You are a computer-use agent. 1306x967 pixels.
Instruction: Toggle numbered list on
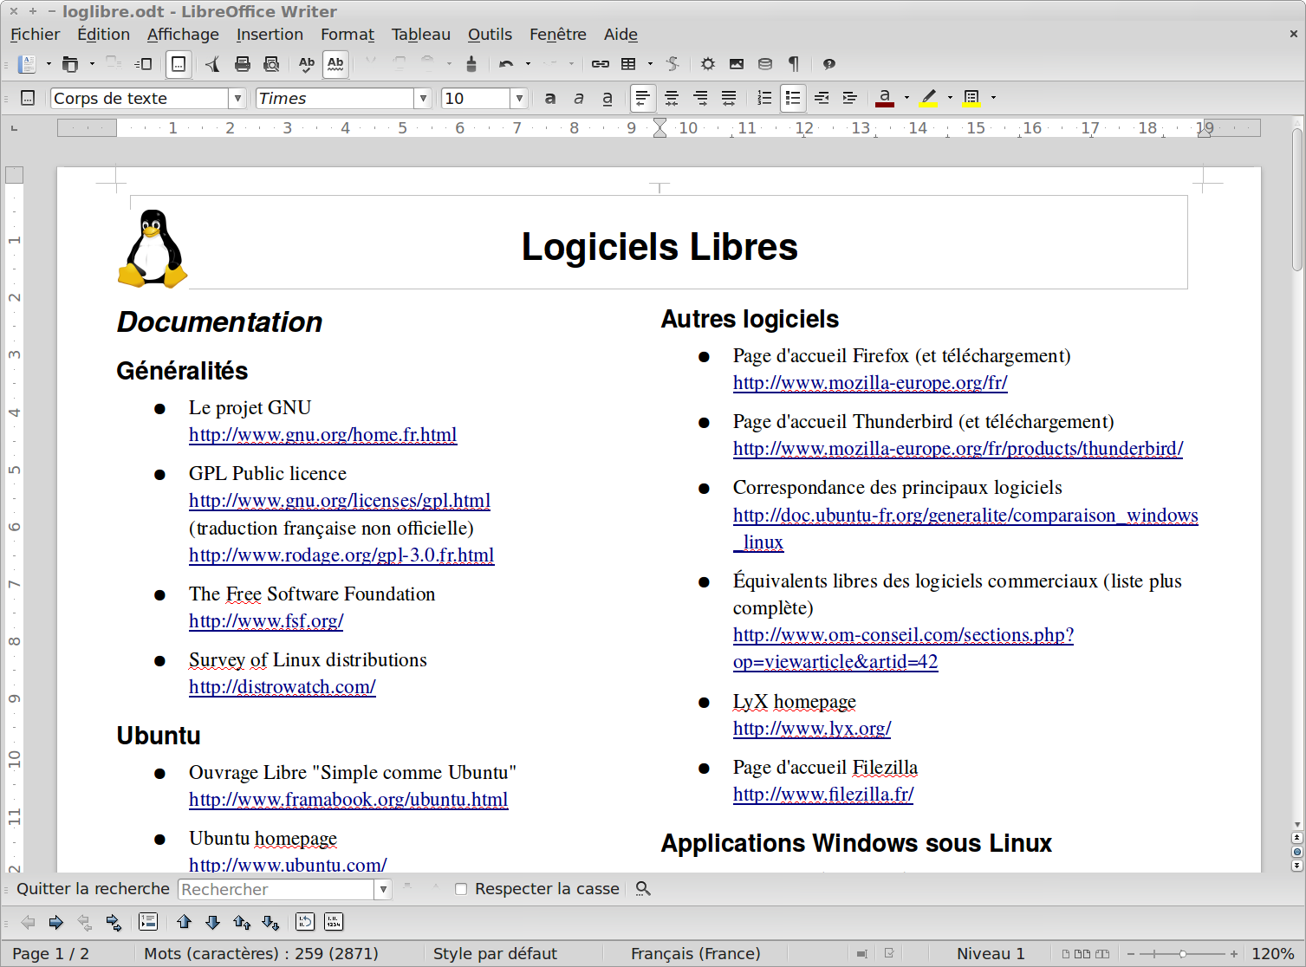point(764,98)
